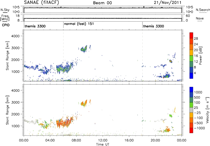210x146 pixels.
Task: Click the 60 tick on Nave axis
Action: point(188,16)
